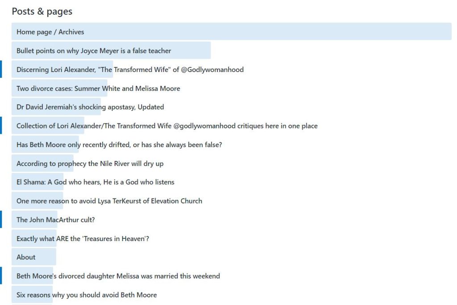The image size is (457, 305).
Task: Click blue marker beside John MacArthur cult row
Action: tap(1, 220)
